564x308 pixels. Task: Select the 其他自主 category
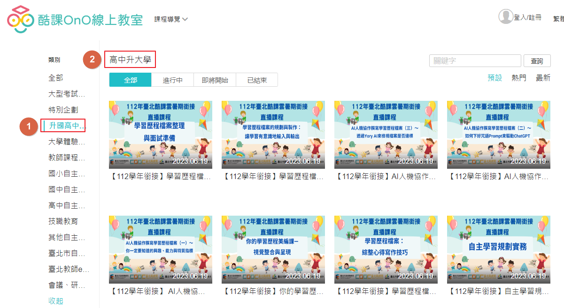[x=67, y=237]
